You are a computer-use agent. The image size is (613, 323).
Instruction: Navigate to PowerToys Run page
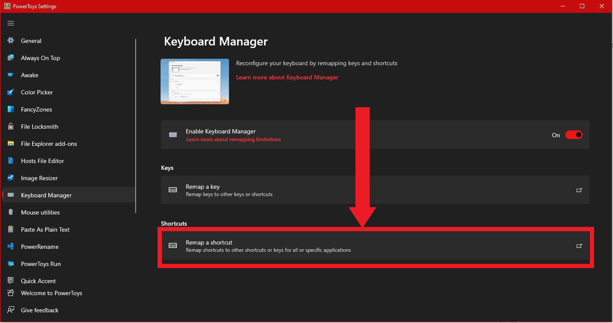[x=41, y=264]
